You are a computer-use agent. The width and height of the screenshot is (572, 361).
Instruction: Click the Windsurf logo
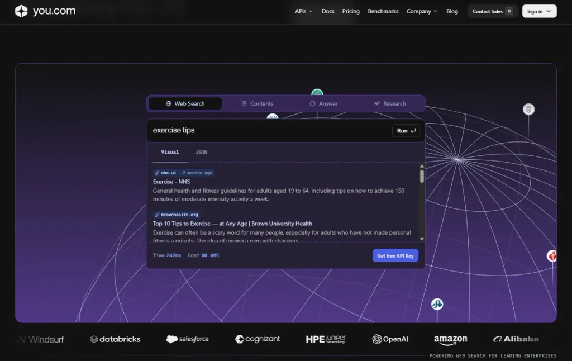pyautogui.click(x=41, y=339)
